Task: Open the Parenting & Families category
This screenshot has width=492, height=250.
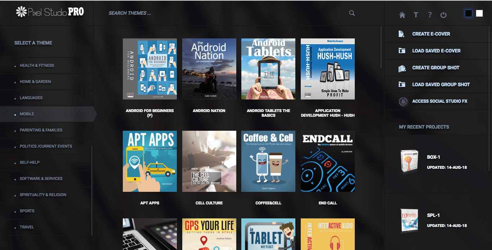Action: click(41, 130)
